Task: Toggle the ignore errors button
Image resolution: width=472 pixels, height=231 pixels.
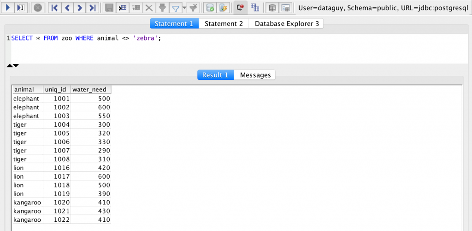Action: (x=240, y=7)
